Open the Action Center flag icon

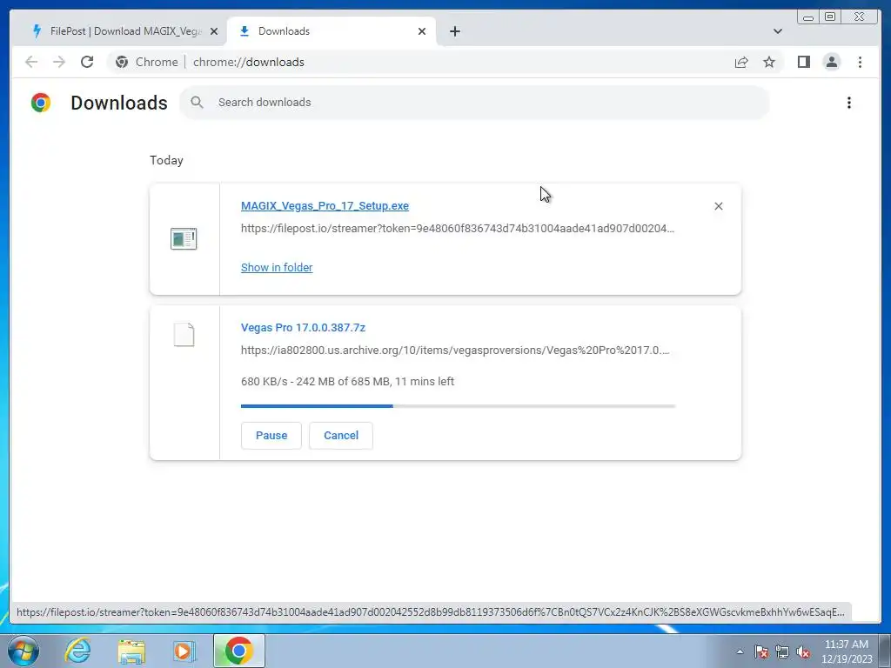(760, 651)
